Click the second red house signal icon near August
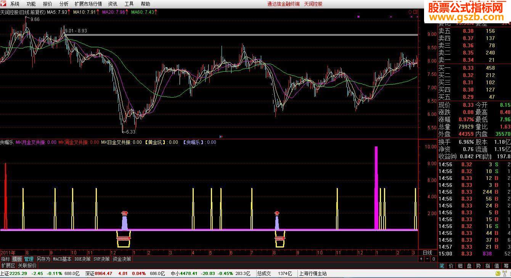The image size is (511, 278). click(277, 213)
